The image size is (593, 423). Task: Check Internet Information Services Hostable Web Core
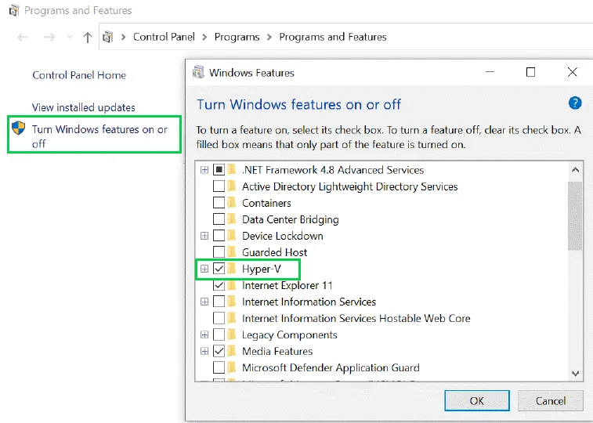pos(219,318)
